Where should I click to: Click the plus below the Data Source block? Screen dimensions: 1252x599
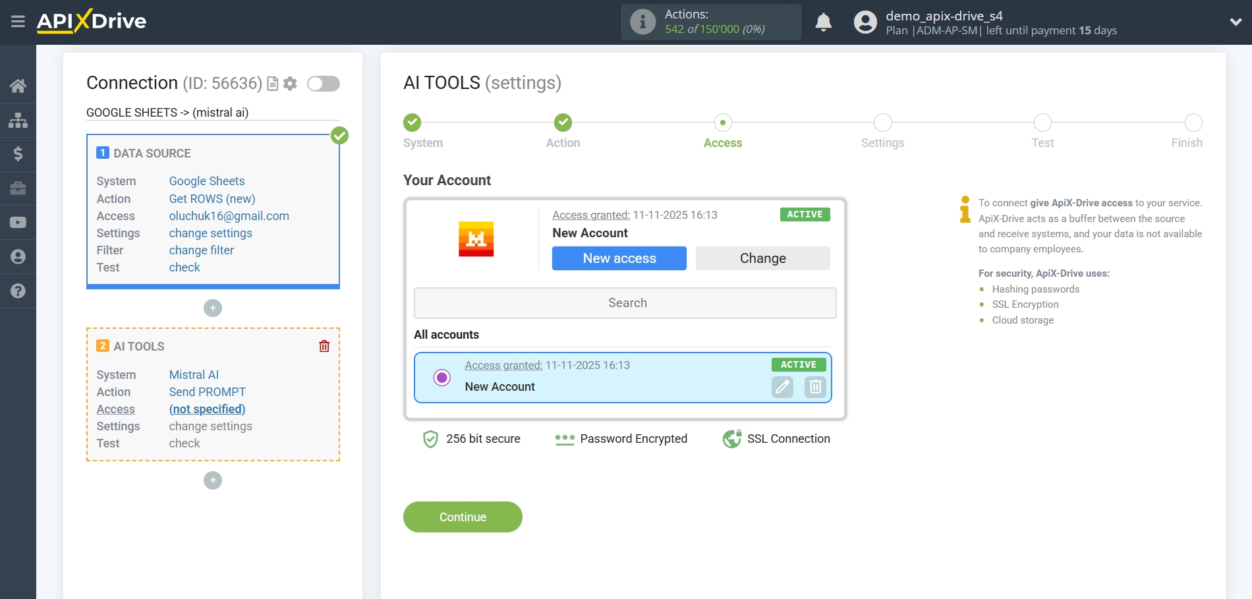[x=212, y=308]
